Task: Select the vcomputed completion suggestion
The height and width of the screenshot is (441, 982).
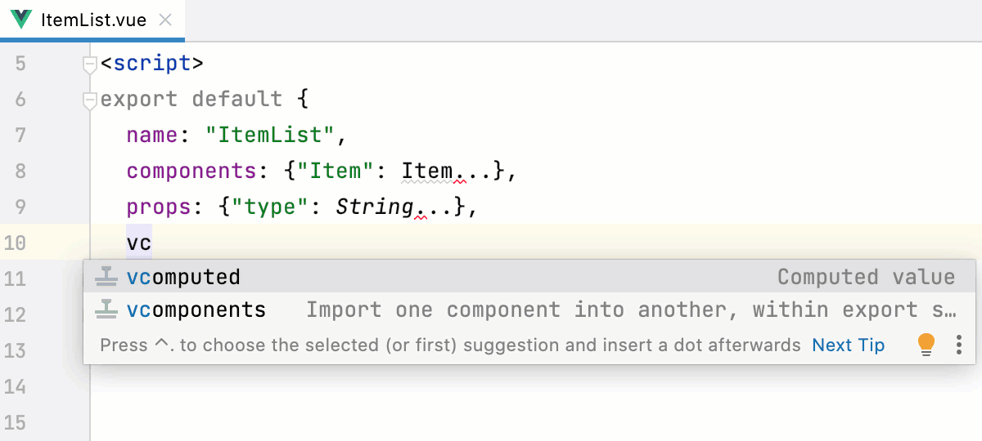Action: pyautogui.click(x=183, y=278)
